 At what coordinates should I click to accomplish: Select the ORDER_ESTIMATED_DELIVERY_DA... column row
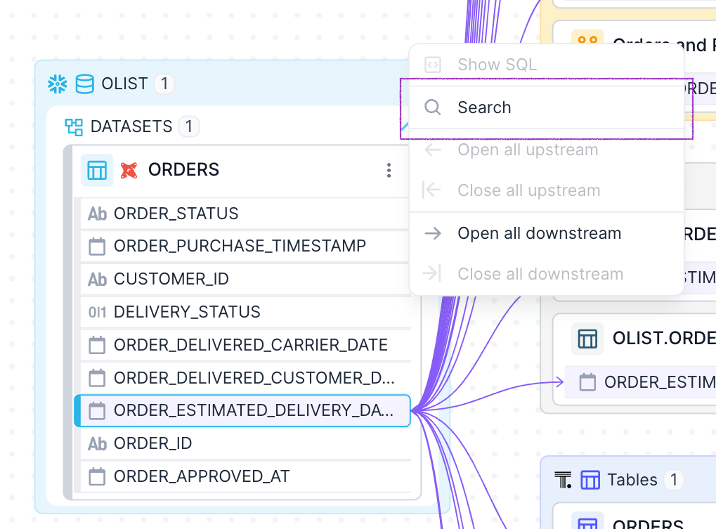click(x=253, y=411)
